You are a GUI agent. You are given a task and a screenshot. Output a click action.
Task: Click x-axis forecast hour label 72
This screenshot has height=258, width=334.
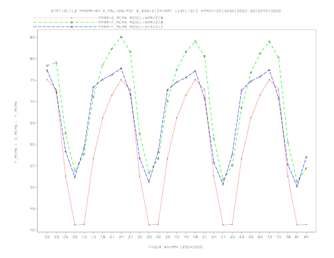[x=269, y=237]
